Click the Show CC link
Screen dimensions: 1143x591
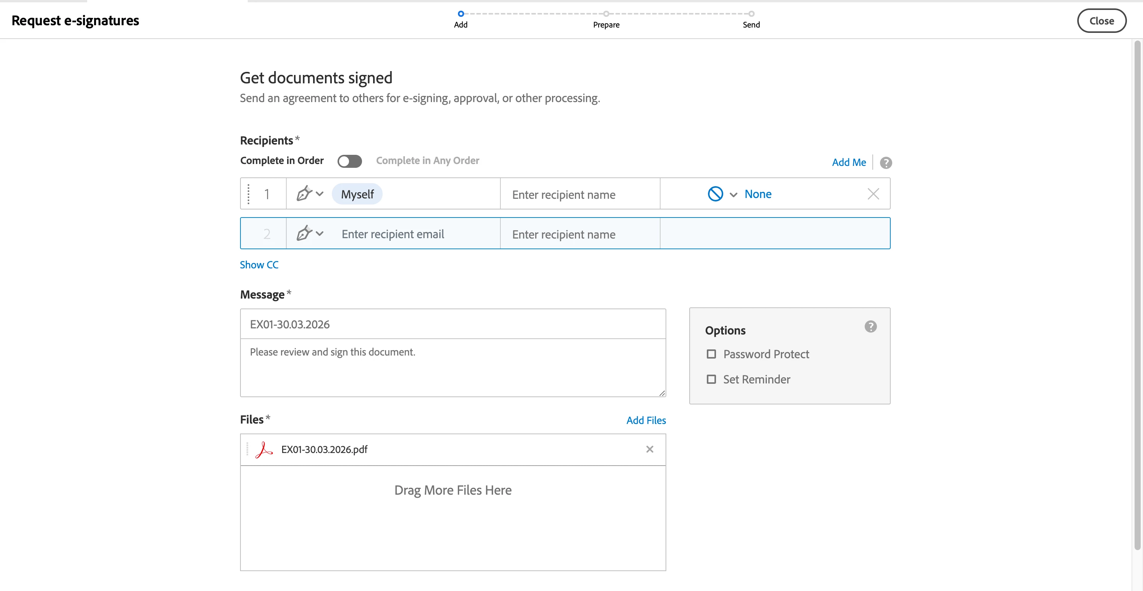[x=259, y=265]
